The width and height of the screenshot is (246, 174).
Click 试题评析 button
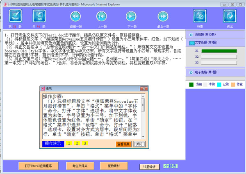coord(149,167)
